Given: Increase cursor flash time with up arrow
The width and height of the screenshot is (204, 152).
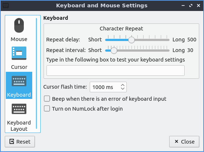Looking at the screenshot, I should (x=123, y=85).
